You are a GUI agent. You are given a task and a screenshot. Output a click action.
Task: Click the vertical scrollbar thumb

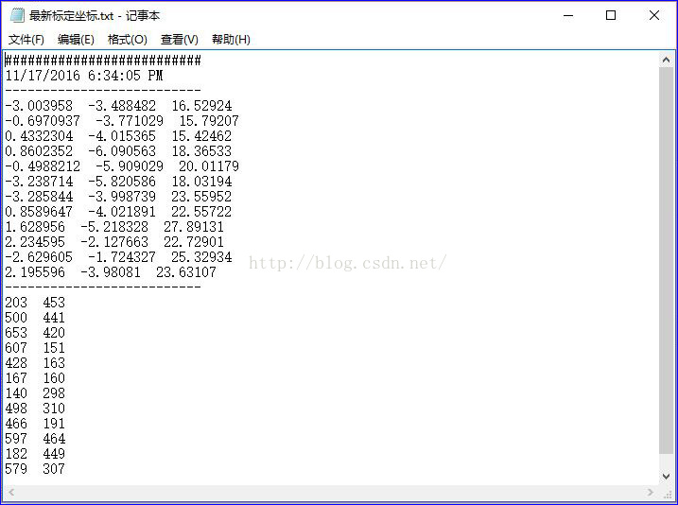[x=666, y=260]
